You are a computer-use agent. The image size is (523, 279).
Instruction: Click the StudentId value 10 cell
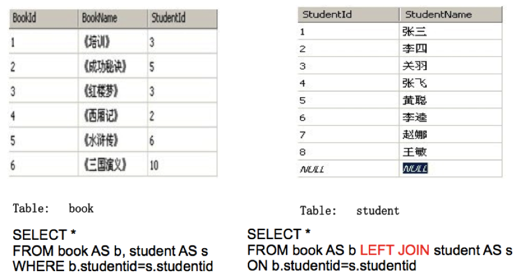tap(155, 164)
